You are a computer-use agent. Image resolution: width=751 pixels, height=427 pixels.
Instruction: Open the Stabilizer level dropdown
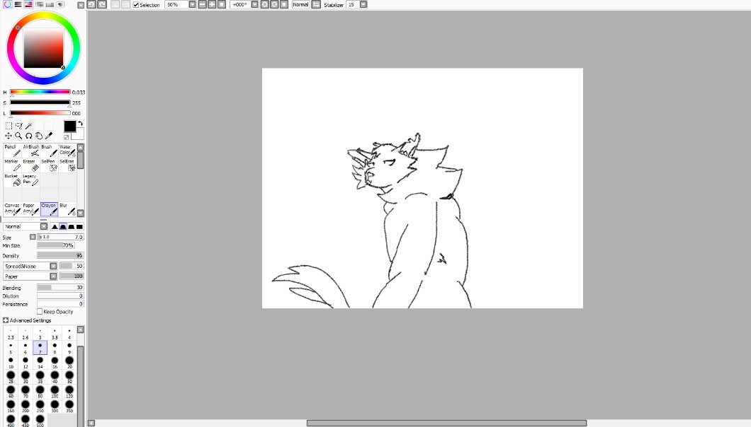[x=363, y=4]
